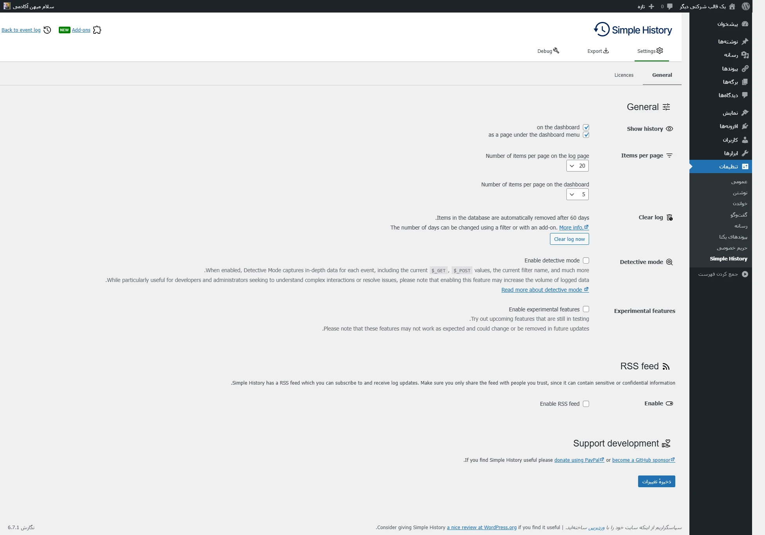The width and height of the screenshot is (765, 535).
Task: Switch to the Licences sub-tab
Action: pyautogui.click(x=624, y=75)
